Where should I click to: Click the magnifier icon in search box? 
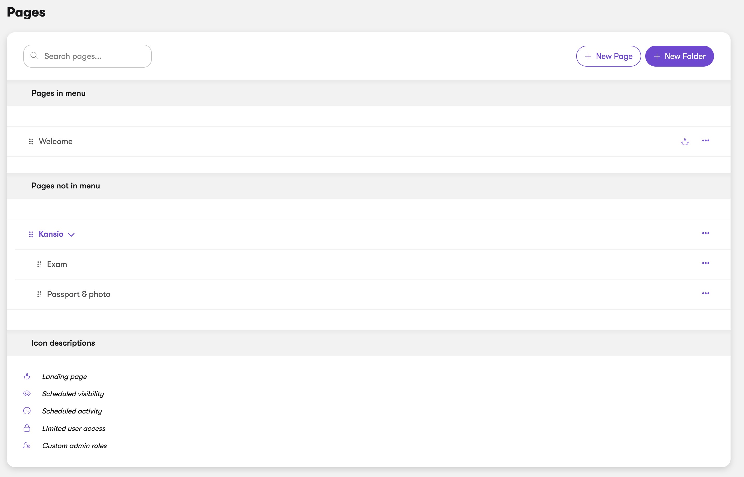click(34, 56)
